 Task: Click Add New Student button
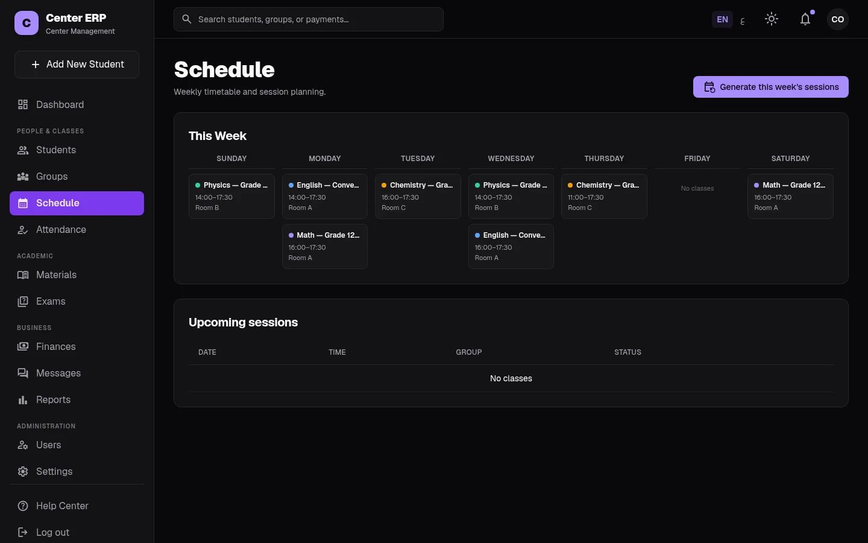tap(77, 65)
